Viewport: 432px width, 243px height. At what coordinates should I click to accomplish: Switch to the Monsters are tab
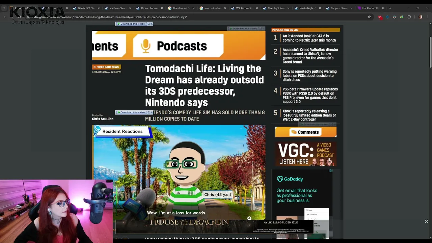coord(181,8)
